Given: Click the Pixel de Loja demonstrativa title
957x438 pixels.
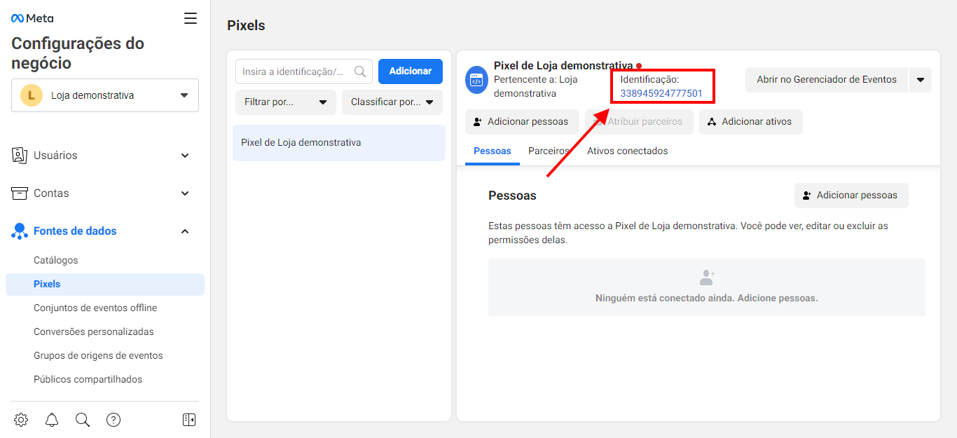Looking at the screenshot, I should (x=563, y=66).
